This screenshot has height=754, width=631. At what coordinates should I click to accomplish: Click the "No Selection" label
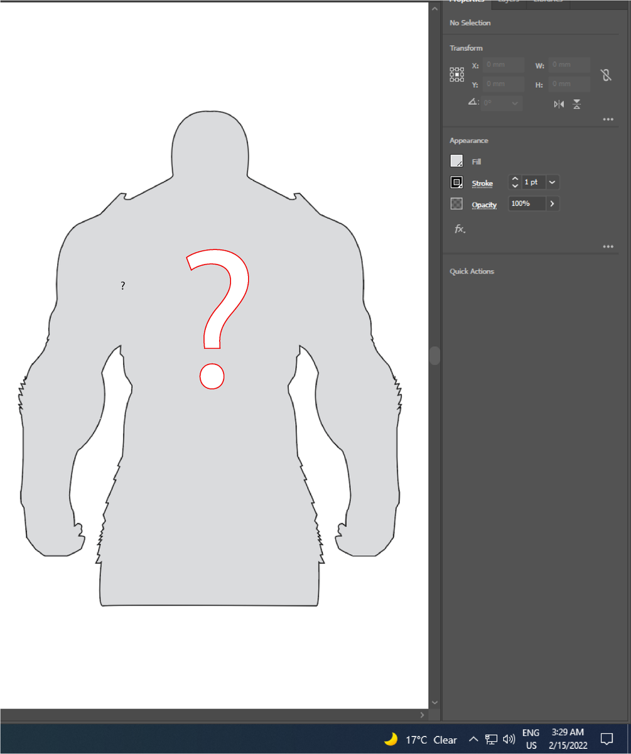[470, 23]
